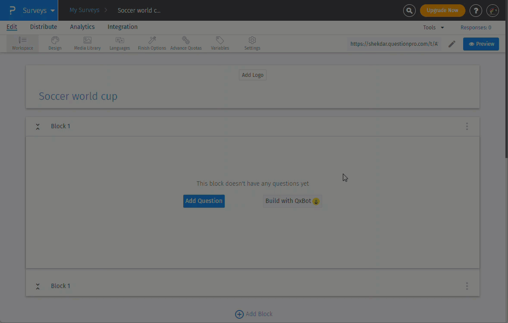Open the Surveys product dropdown

point(38,10)
